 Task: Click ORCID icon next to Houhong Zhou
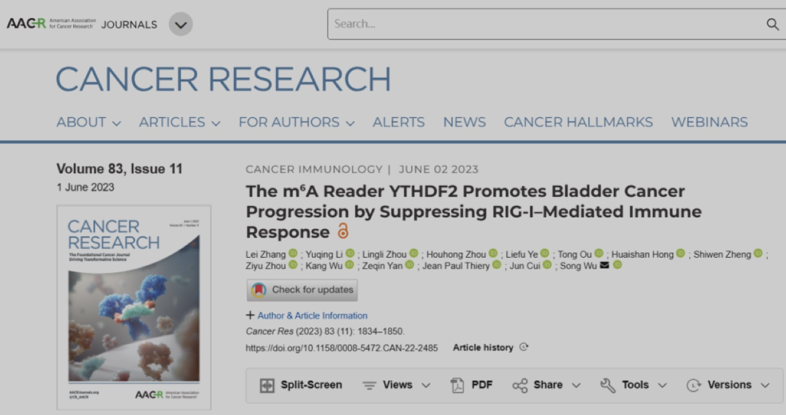493,254
